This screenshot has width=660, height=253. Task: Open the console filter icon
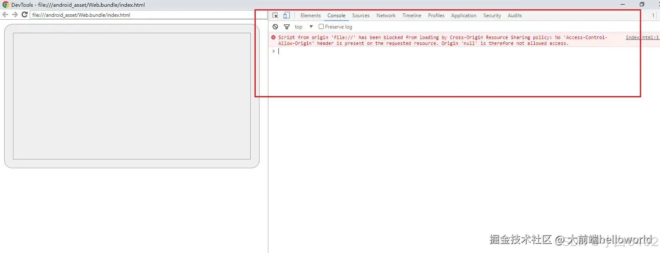click(287, 27)
